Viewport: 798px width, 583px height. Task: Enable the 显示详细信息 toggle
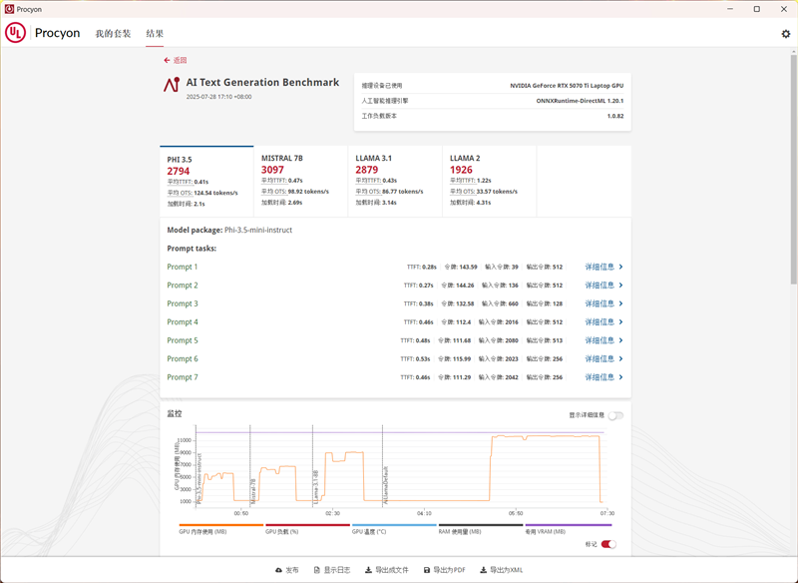coord(615,415)
